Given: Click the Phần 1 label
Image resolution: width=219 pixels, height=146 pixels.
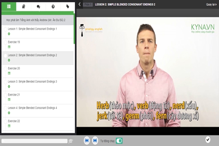Looking at the screenshot, I should [x=88, y=5].
